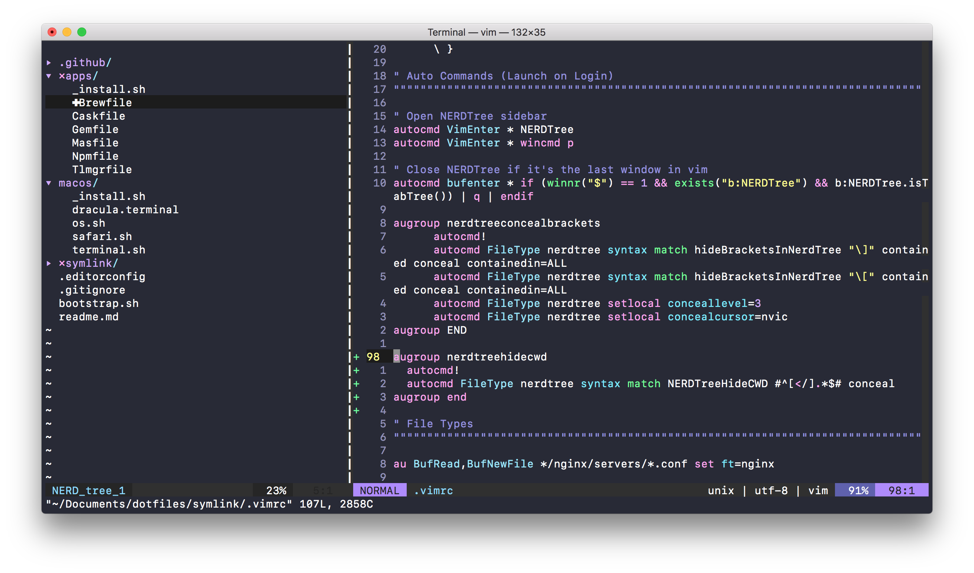Click the apps/ folder name
The height and width of the screenshot is (573, 974).
(81, 76)
